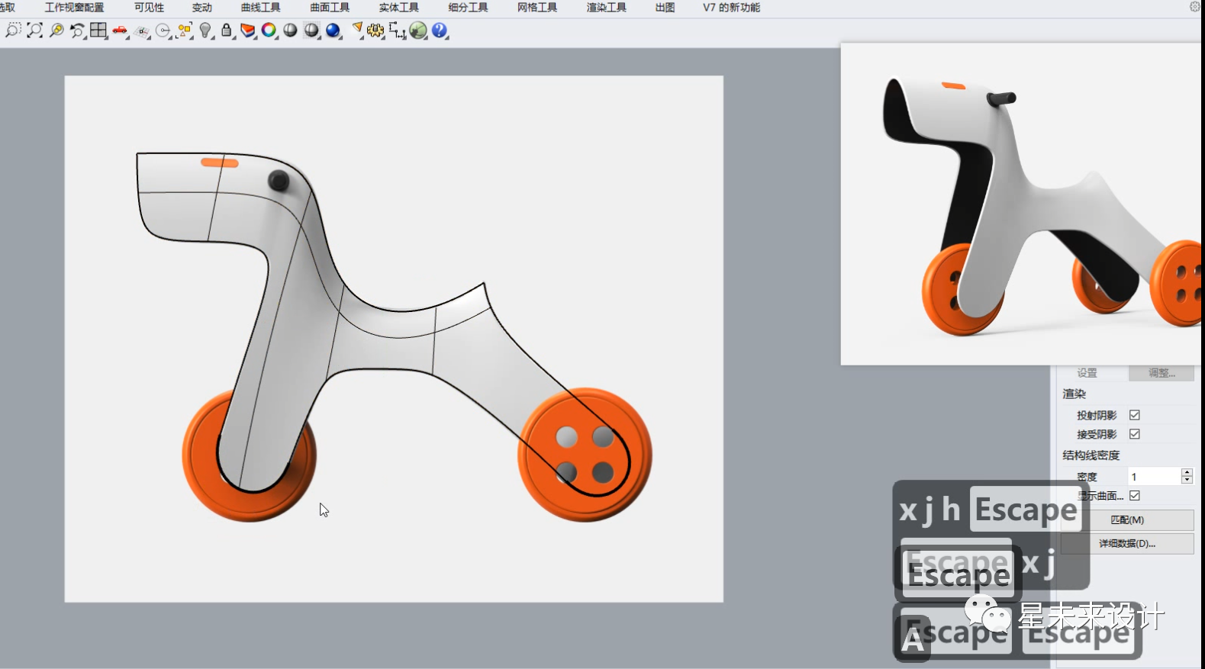Switch to the 细分工具 tab

469,8
